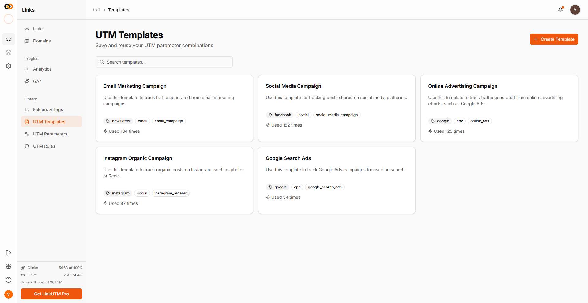Open the help question mark icon

[9, 280]
